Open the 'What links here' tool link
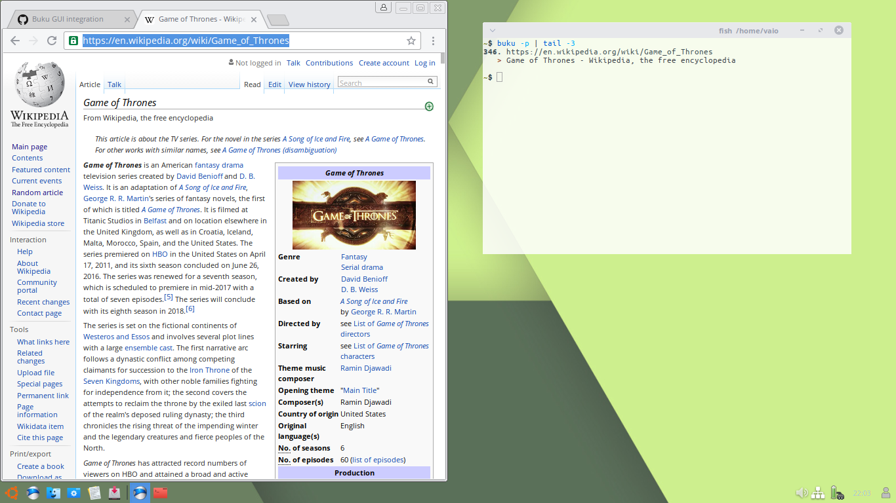The width and height of the screenshot is (896, 503). point(43,342)
